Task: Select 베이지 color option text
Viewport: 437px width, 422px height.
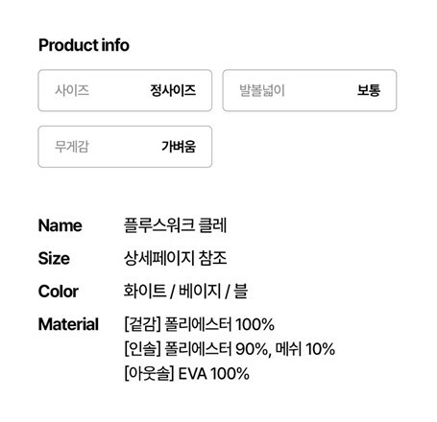Action: click(x=200, y=292)
